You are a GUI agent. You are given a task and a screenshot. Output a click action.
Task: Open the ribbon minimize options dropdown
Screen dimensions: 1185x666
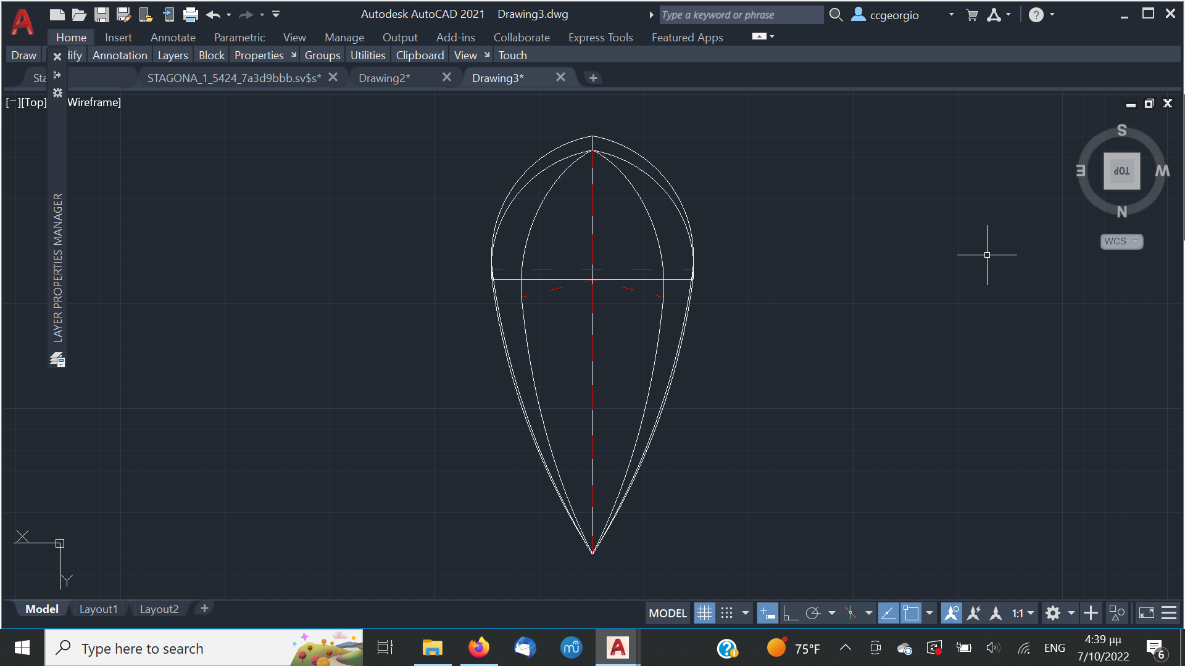pos(772,36)
